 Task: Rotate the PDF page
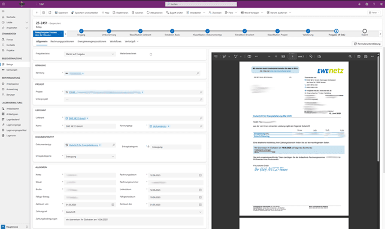(311, 56)
